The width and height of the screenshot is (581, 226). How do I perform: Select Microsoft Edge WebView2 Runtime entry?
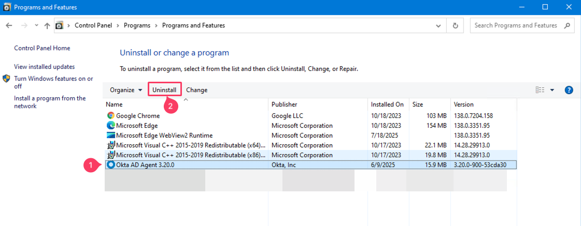pyautogui.click(x=164, y=135)
